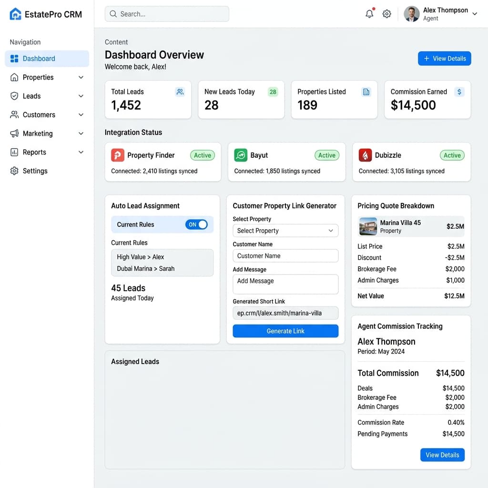Select Dashboard in the sidebar
Screen dimensions: 488x488
[47, 59]
